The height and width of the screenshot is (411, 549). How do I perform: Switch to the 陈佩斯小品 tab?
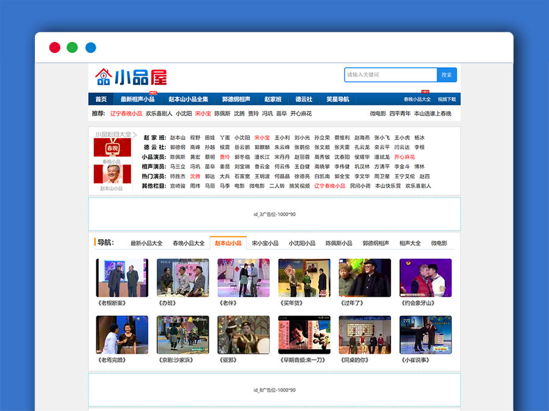click(x=339, y=243)
